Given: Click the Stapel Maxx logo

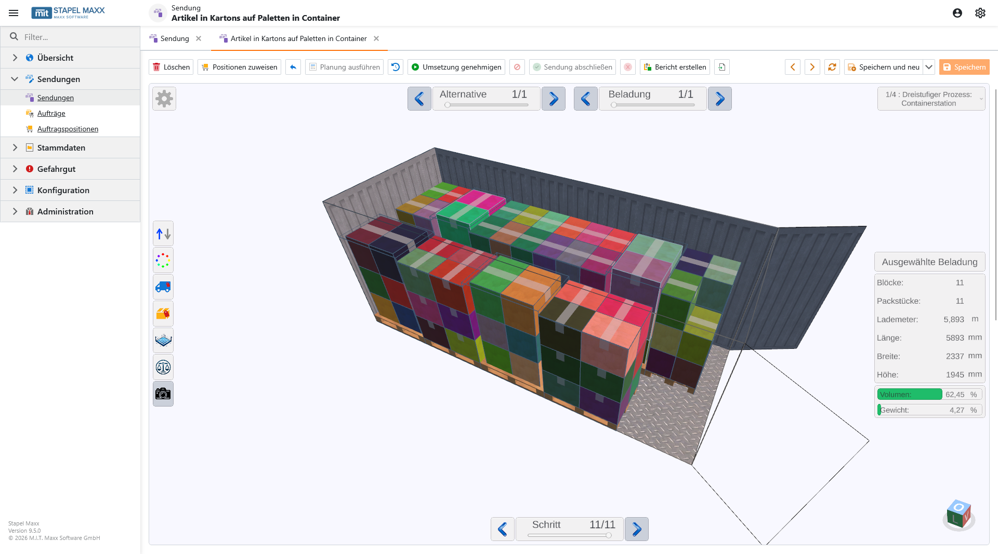Looking at the screenshot, I should (68, 13).
